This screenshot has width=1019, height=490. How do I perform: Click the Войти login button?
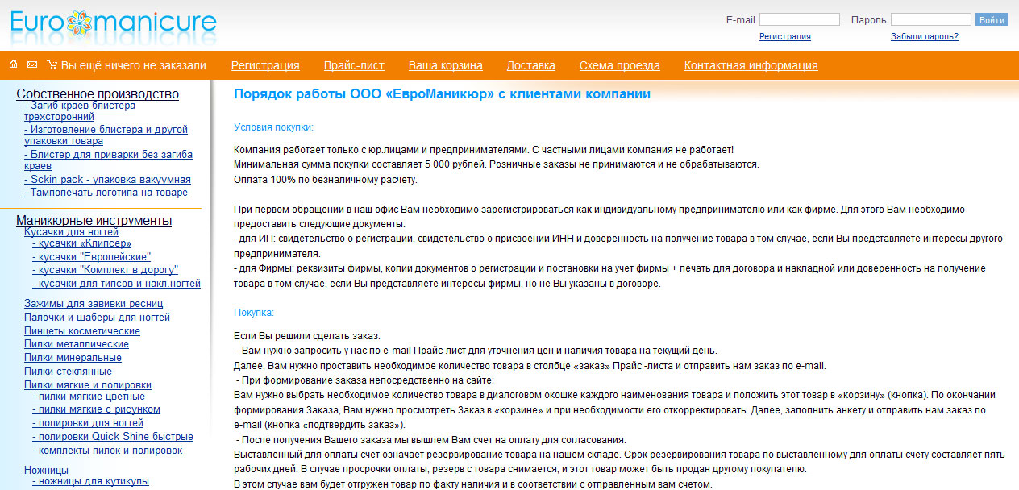tap(992, 19)
